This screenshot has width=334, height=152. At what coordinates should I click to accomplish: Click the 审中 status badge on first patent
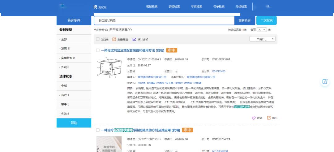point(172,50)
